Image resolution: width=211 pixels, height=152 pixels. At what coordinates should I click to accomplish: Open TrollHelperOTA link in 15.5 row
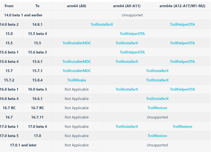click(182, 43)
